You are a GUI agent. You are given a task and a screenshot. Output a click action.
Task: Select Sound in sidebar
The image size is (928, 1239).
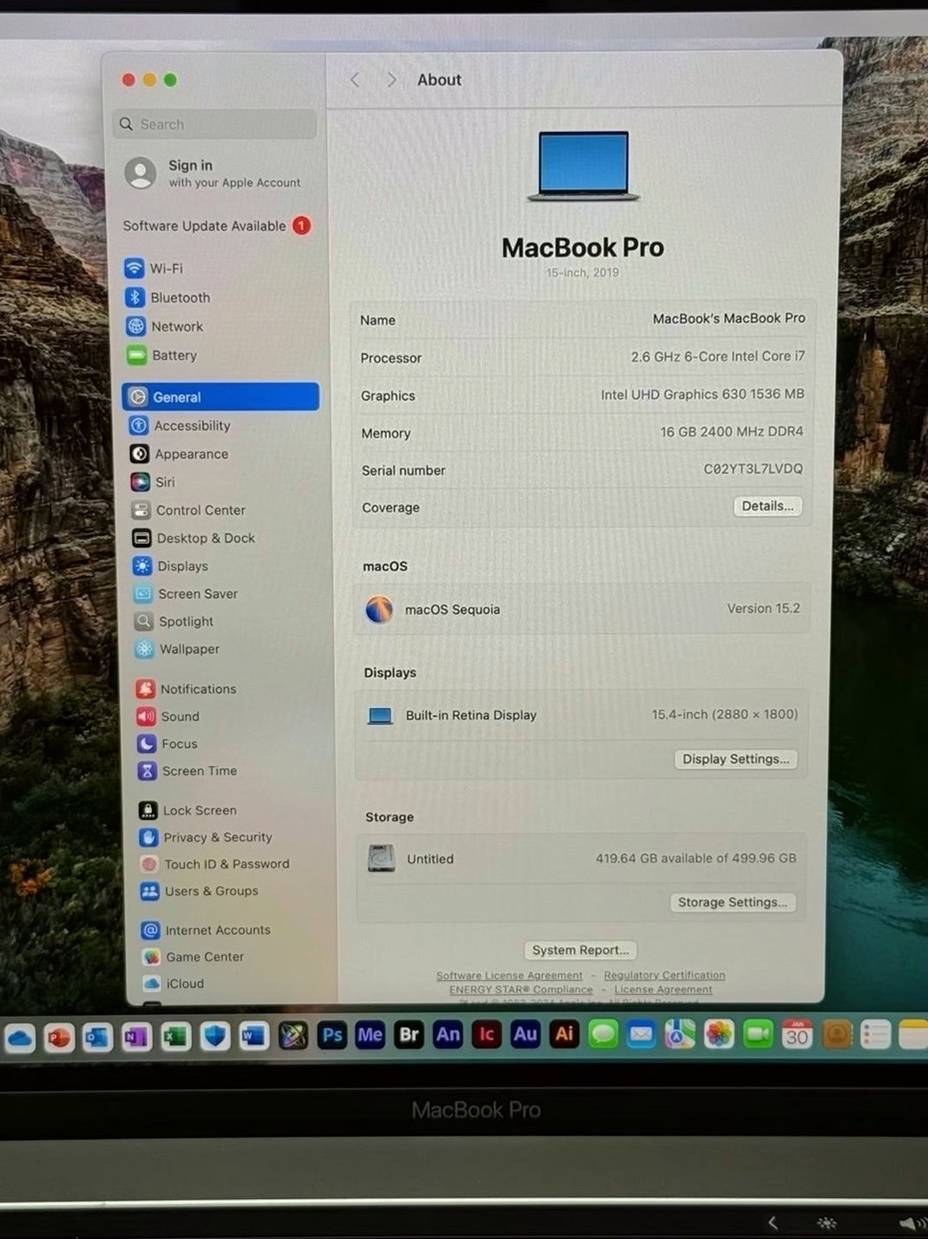point(168,716)
